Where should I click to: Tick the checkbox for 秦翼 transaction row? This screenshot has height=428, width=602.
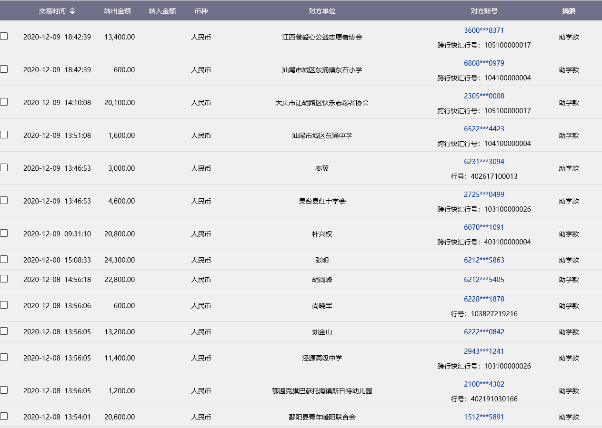4,167
